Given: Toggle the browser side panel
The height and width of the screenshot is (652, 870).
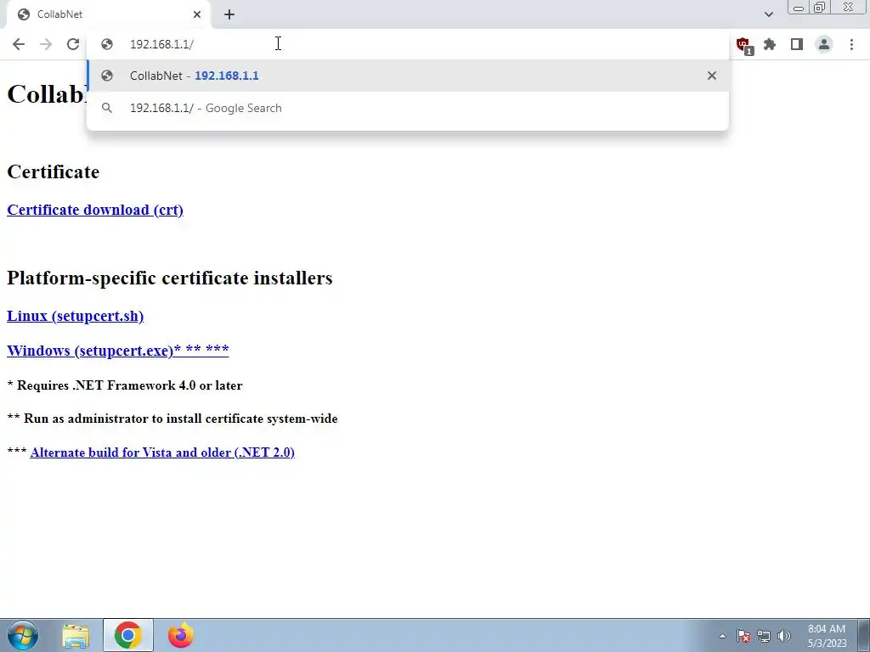Looking at the screenshot, I should tap(797, 44).
